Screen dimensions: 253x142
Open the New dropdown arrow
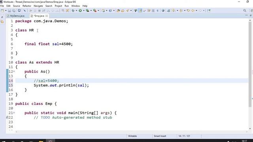[x=6, y=11]
